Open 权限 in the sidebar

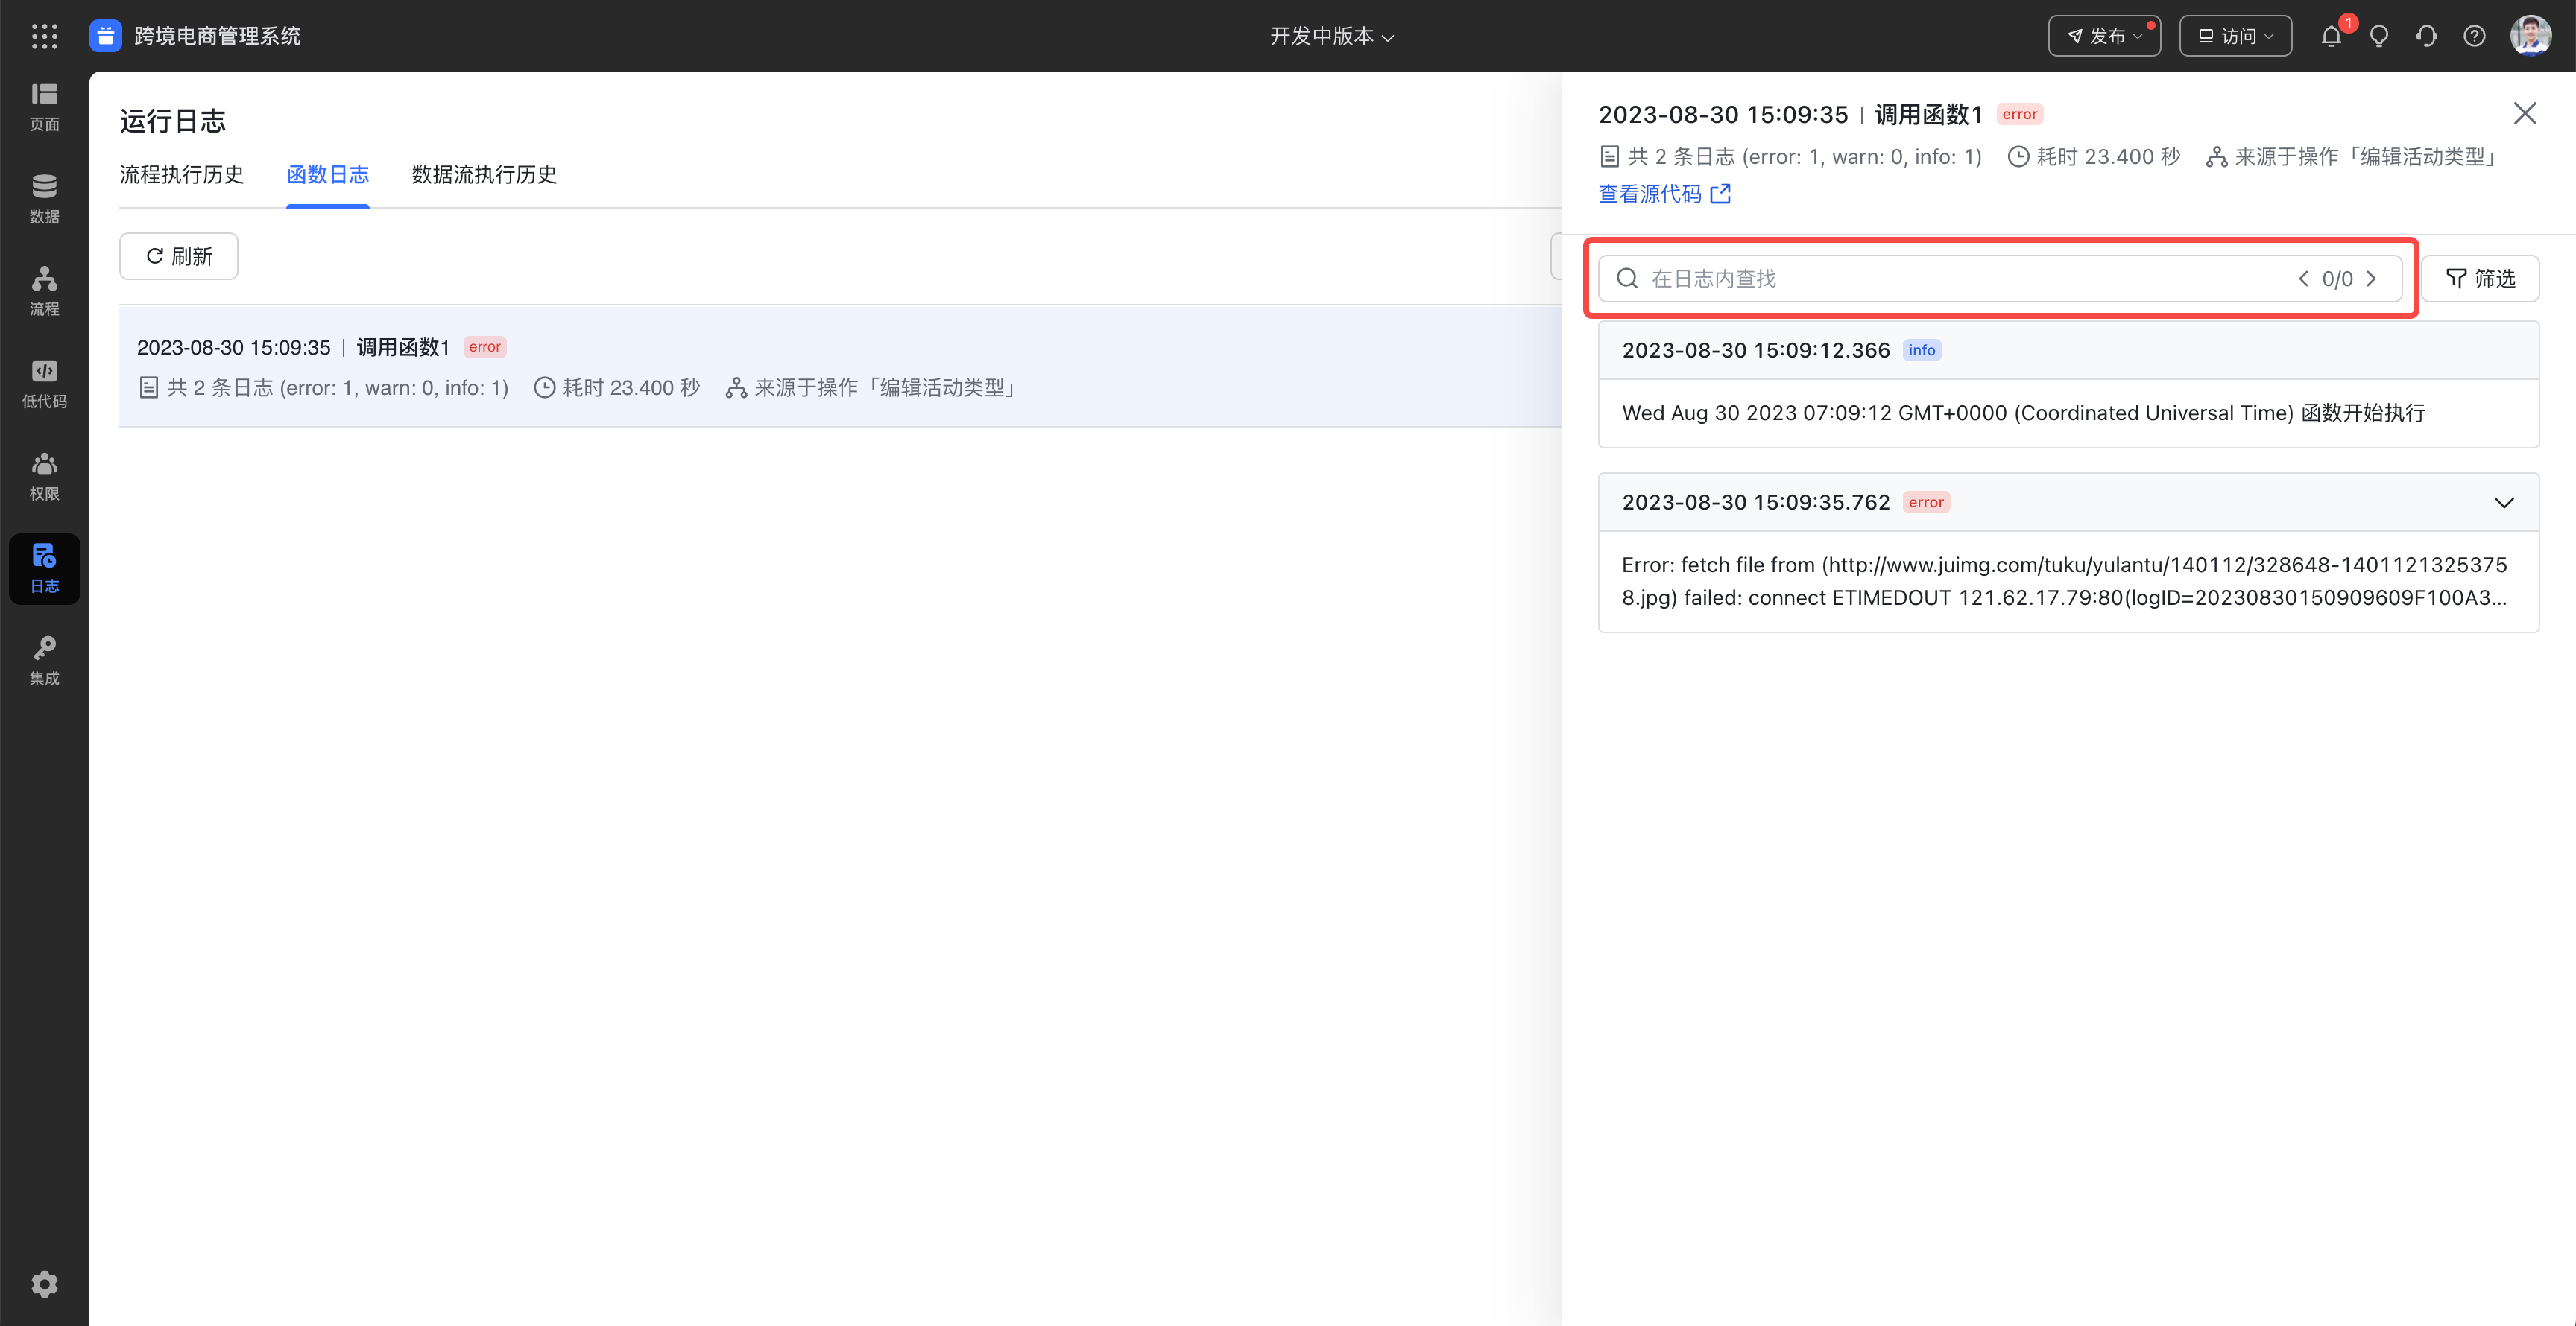[44, 477]
